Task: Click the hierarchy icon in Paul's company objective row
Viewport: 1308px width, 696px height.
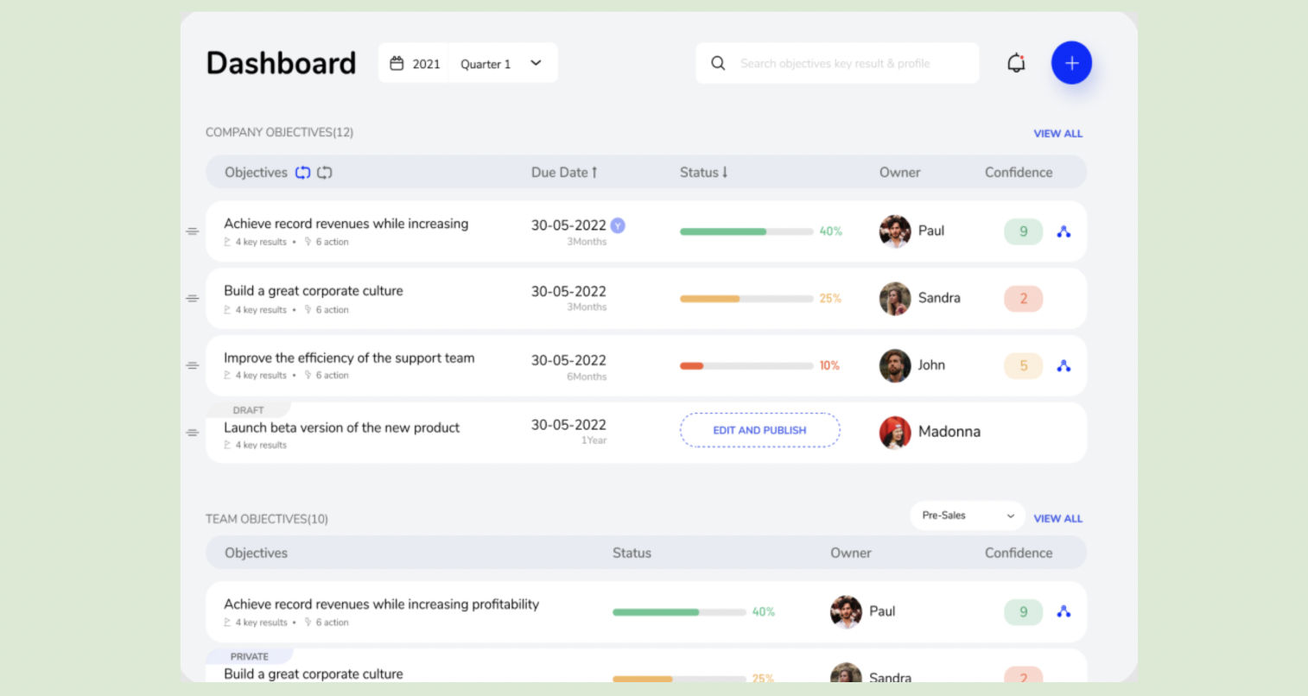Action: [1064, 231]
